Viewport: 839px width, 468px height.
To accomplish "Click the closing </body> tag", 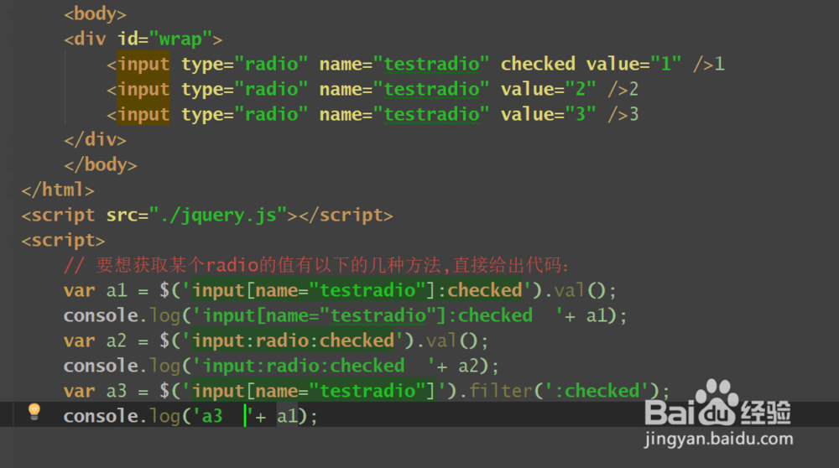I will [x=101, y=164].
